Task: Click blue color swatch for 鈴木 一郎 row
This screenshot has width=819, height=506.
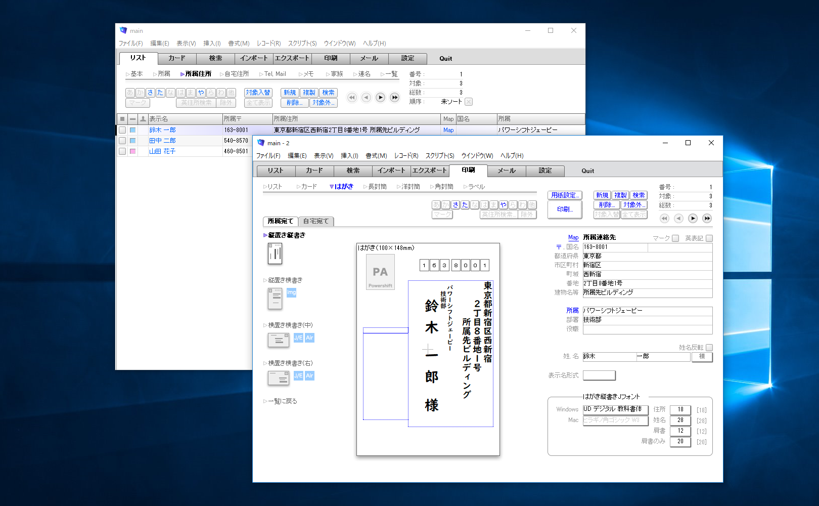Action: [132, 130]
